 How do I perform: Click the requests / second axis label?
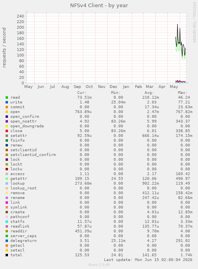point(4,47)
